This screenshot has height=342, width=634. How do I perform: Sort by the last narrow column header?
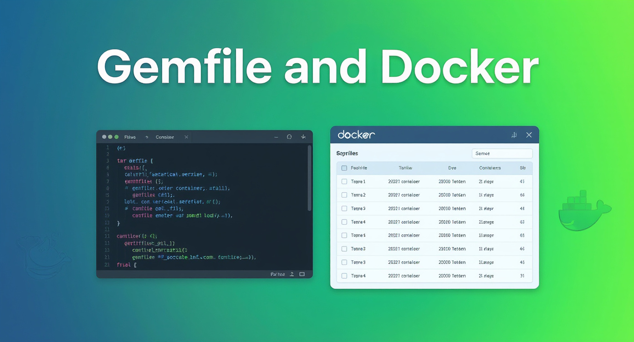(x=522, y=168)
